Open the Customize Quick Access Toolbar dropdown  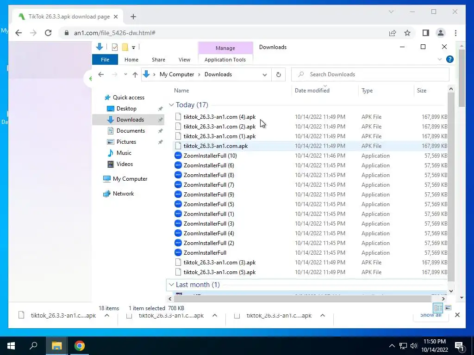point(133,48)
